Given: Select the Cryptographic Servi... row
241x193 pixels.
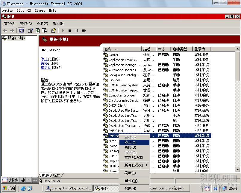Looking at the screenshot, I should pos(157,100).
